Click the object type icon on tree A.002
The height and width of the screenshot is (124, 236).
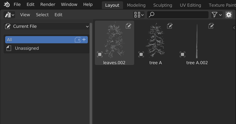pyautogui.click(x=182, y=54)
